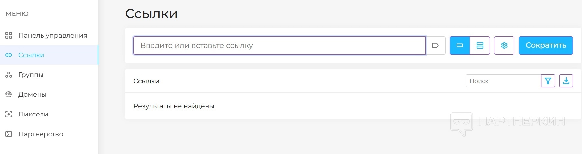The width and height of the screenshot is (582, 154).
Task: Open link settings with the gear icon
Action: pyautogui.click(x=504, y=45)
